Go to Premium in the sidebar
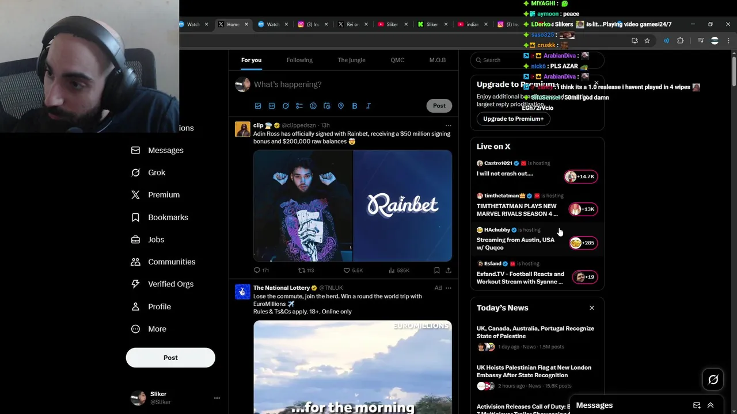737x414 pixels. [x=155, y=195]
